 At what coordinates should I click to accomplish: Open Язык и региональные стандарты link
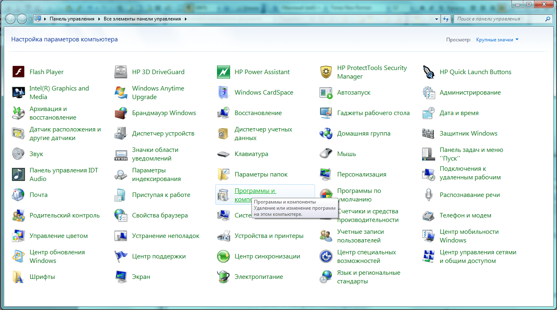369,277
